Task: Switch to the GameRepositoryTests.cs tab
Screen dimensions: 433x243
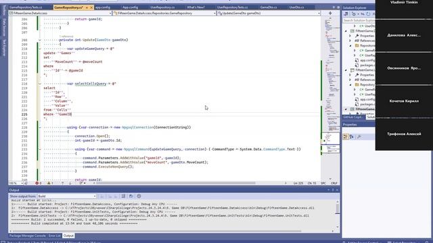Action: 26,7
